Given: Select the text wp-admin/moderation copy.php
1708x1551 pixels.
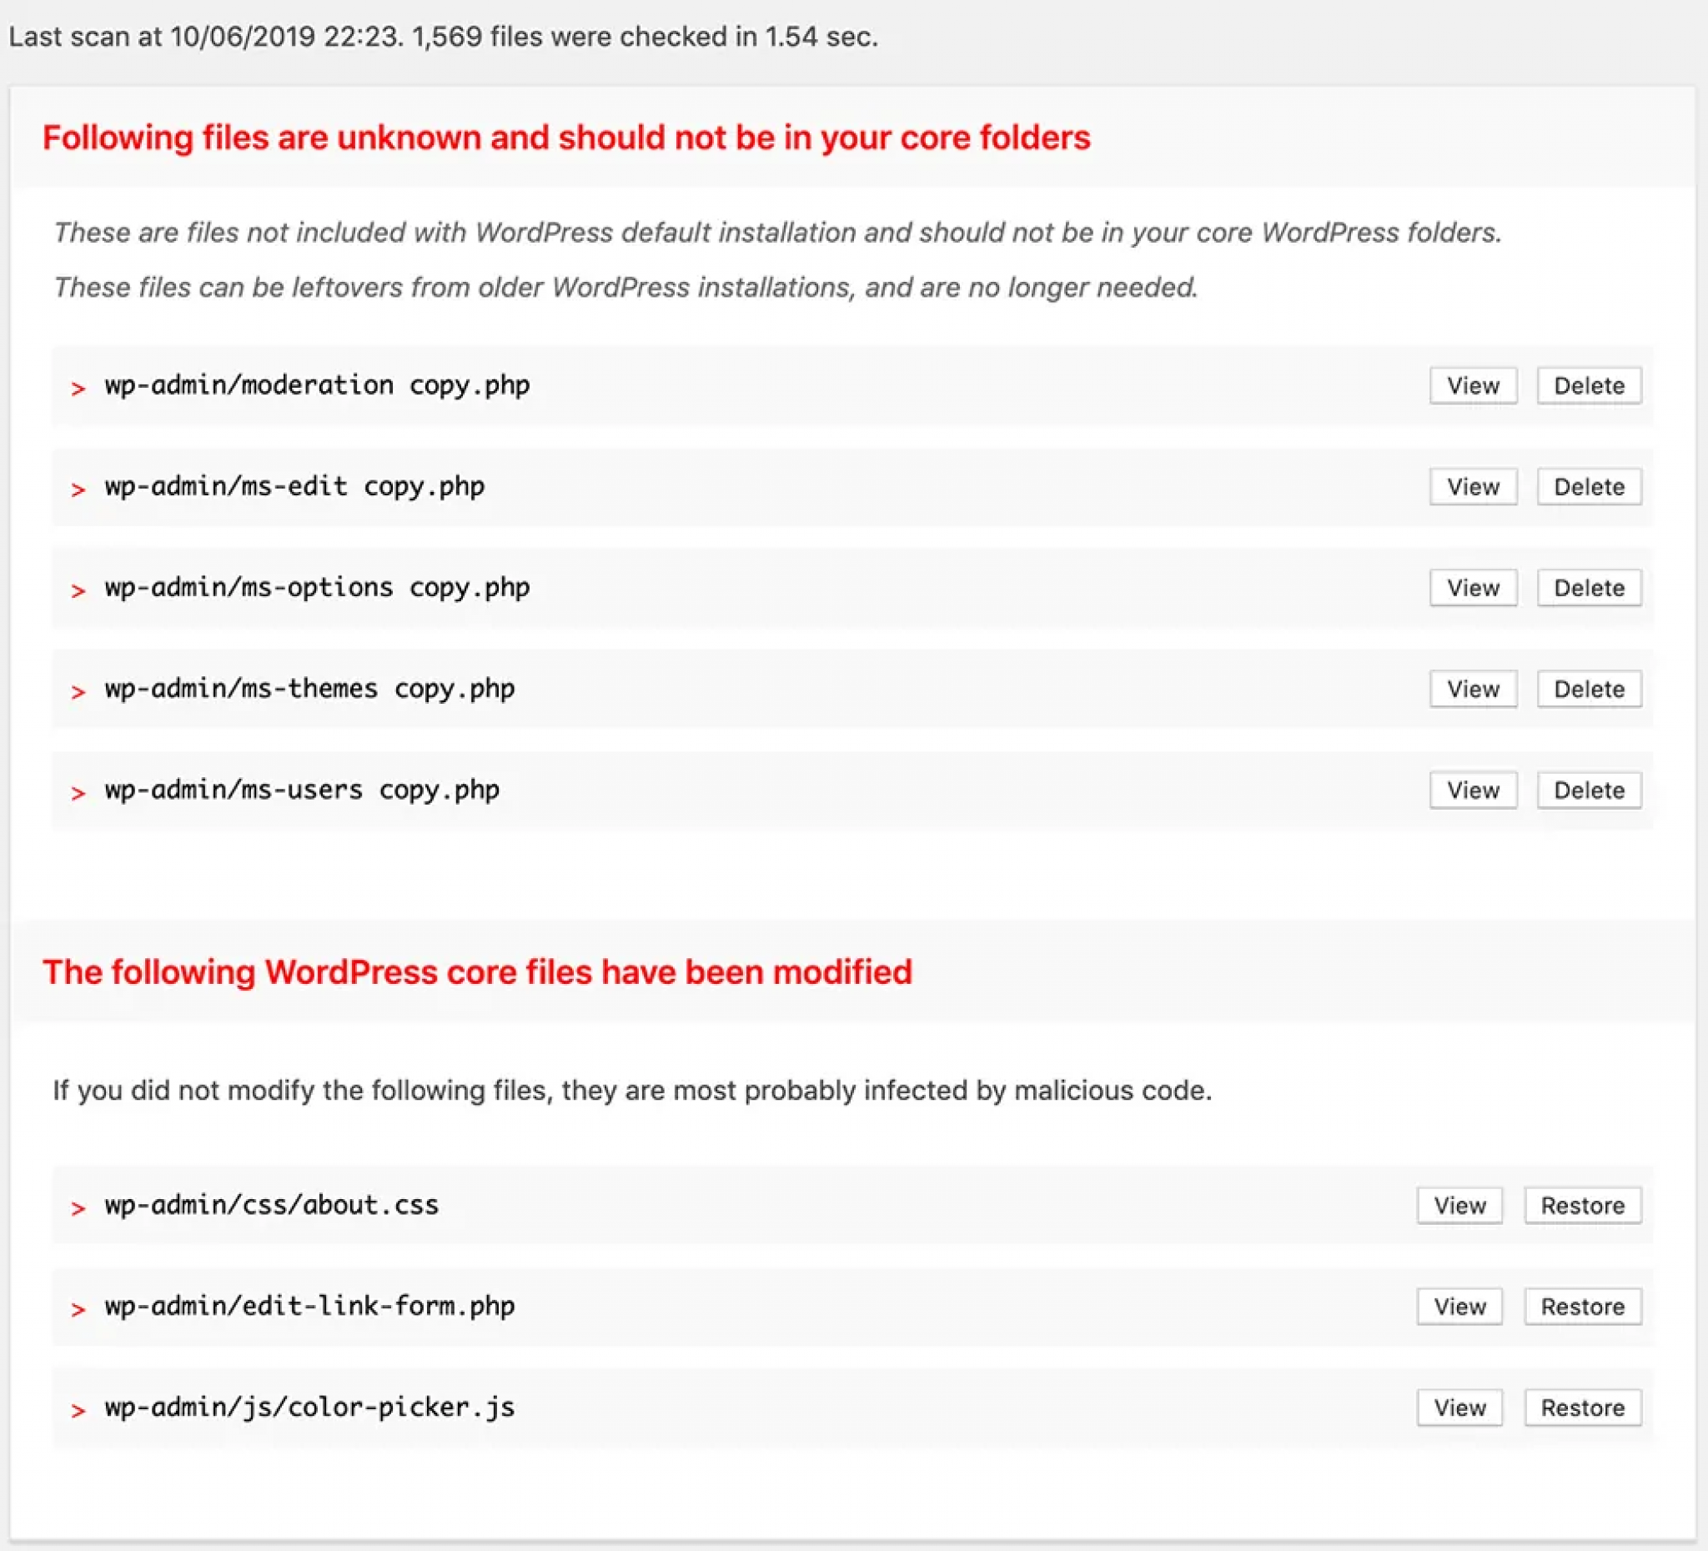Looking at the screenshot, I should [x=317, y=385].
